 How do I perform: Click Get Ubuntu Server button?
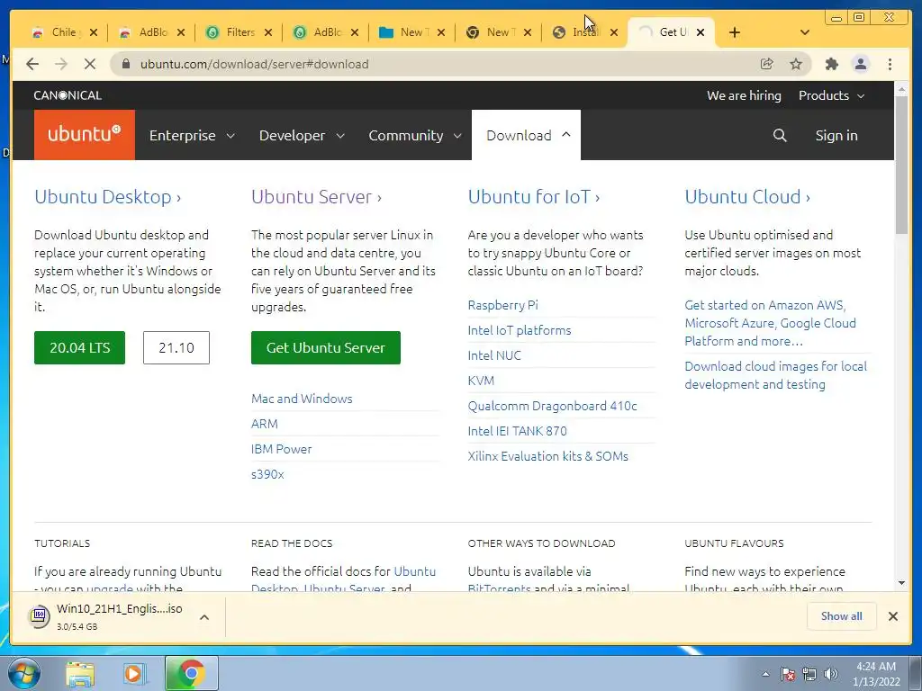[326, 348]
